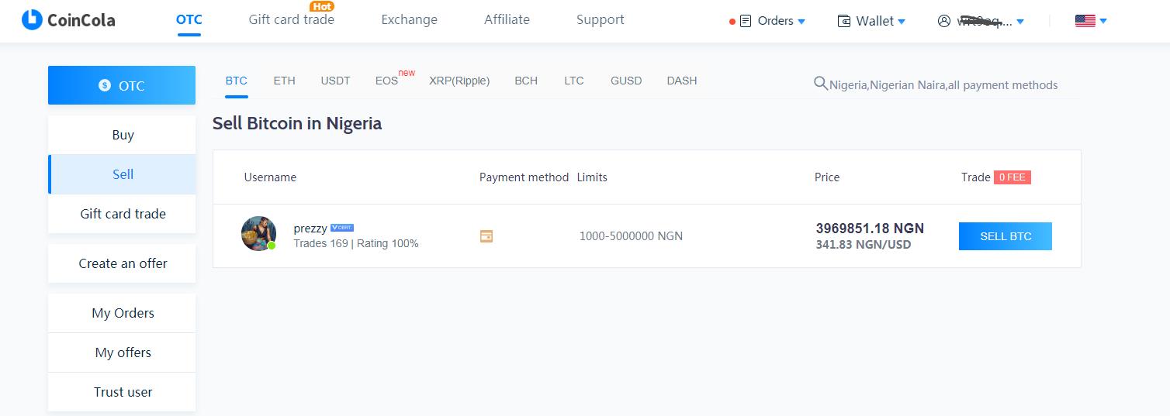The width and height of the screenshot is (1170, 416).
Task: Select the DASH currency tab
Action: point(682,81)
